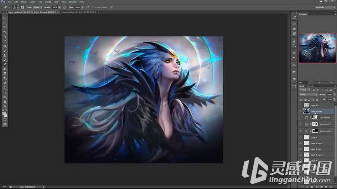
Task: Select the Pen tool
Action: pos(5,83)
